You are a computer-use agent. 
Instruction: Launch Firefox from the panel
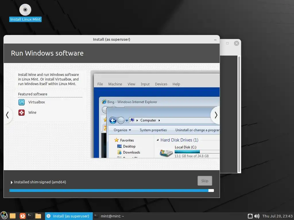22,216
